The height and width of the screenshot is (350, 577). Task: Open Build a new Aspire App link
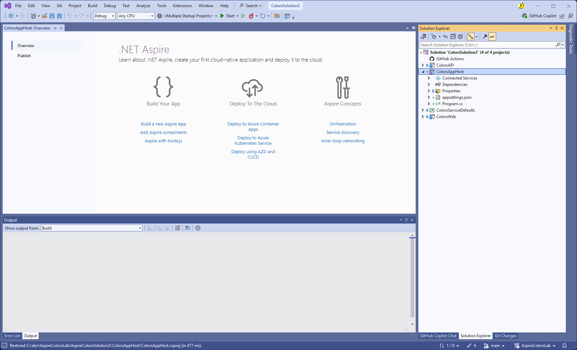click(x=163, y=124)
